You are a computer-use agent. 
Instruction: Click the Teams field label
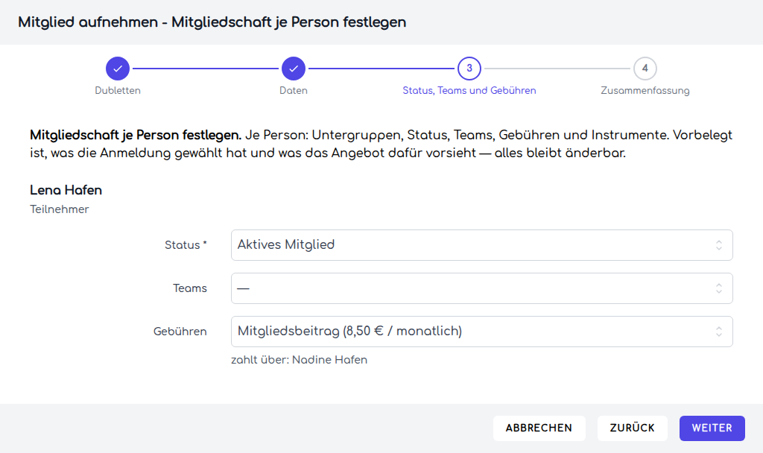coord(190,288)
